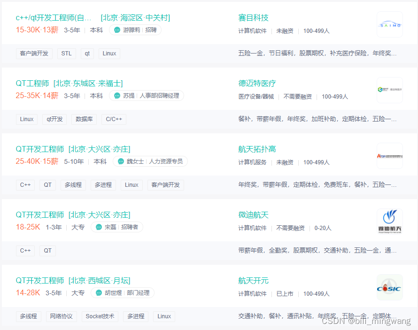Screen dimensions: 418x330
Task: Open 赛目科技 company page
Action: click(x=253, y=17)
